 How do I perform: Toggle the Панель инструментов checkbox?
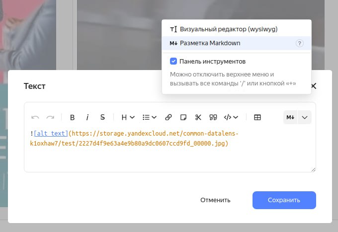tap(173, 61)
